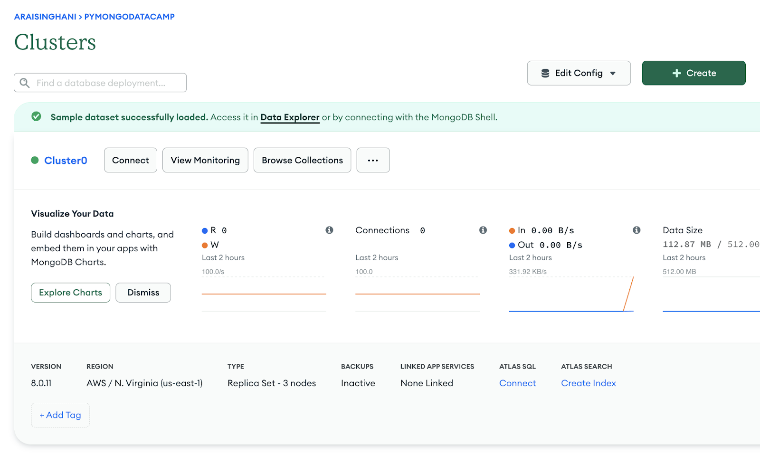Click the Create button
This screenshot has height=455, width=760.
click(693, 73)
